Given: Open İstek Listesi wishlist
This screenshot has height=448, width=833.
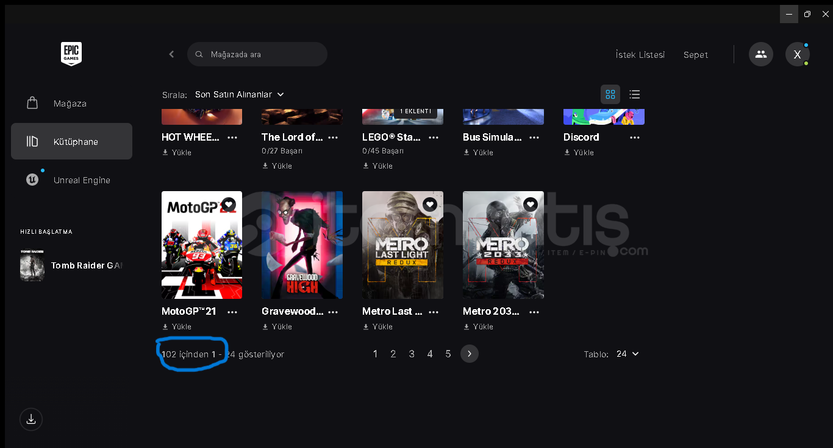Looking at the screenshot, I should [x=640, y=55].
